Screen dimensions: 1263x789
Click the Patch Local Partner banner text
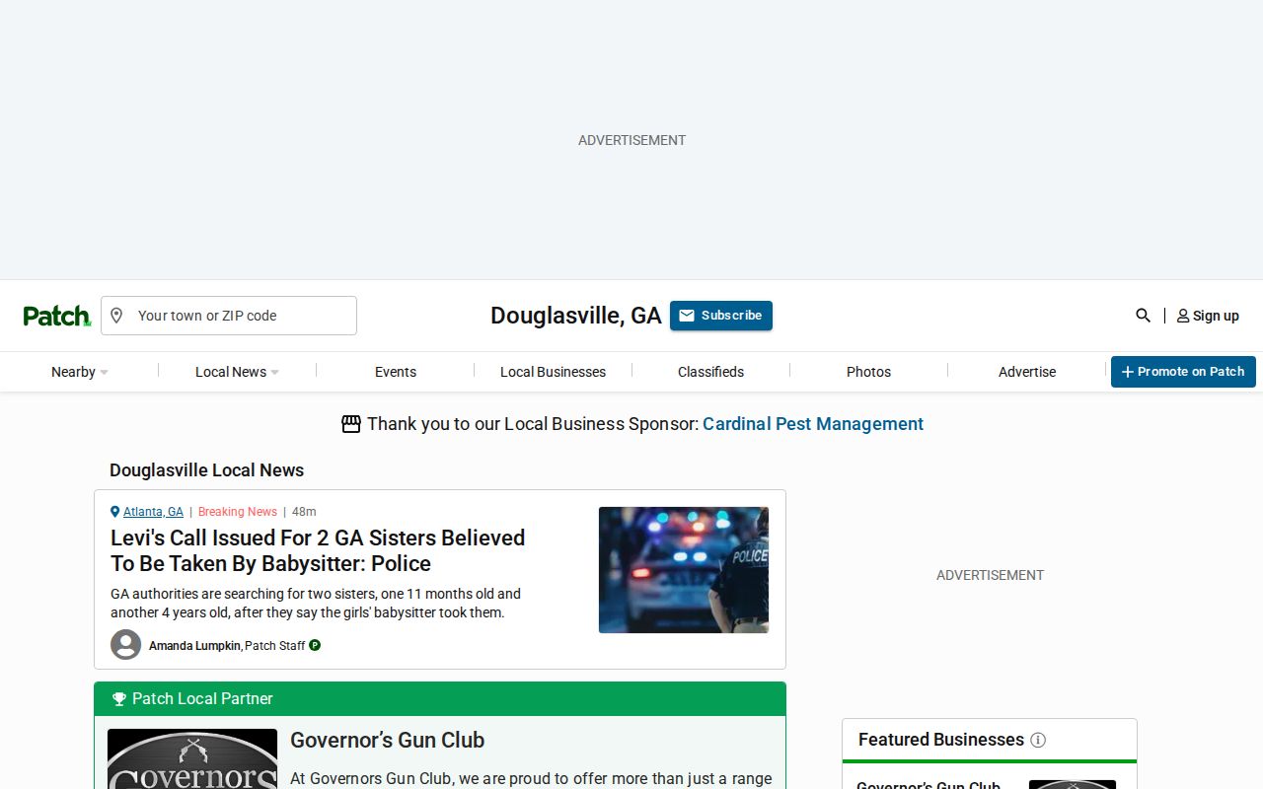202,699
